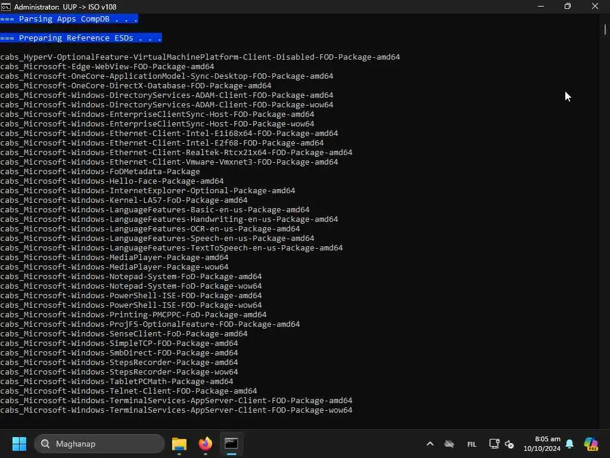Click the MediaPlayer-Package-amd64 line
The height and width of the screenshot is (458, 610).
click(114, 258)
